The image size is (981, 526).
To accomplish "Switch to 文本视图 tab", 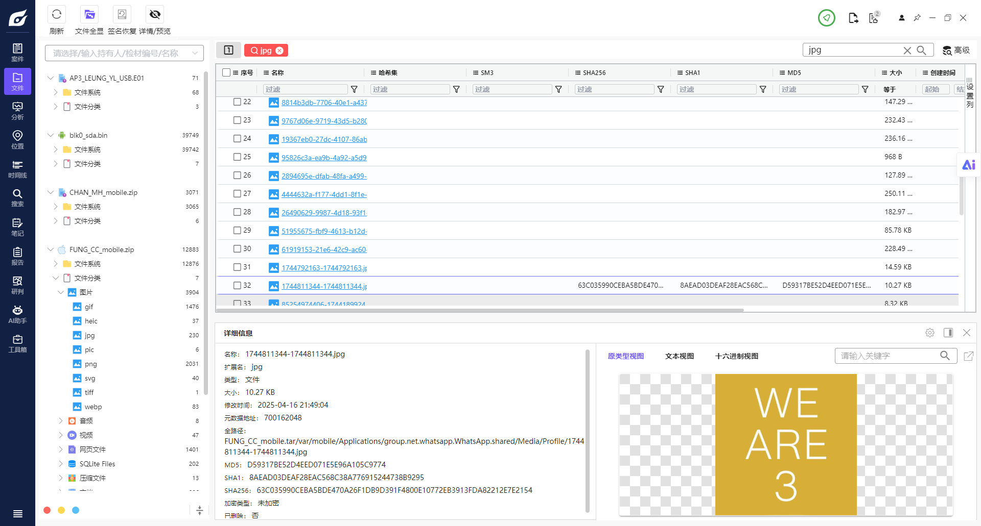I will [680, 356].
